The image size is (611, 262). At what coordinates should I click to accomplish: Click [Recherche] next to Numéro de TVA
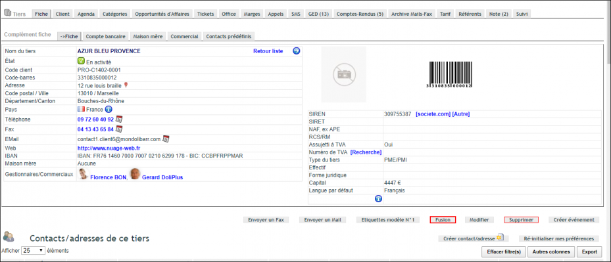(x=366, y=152)
